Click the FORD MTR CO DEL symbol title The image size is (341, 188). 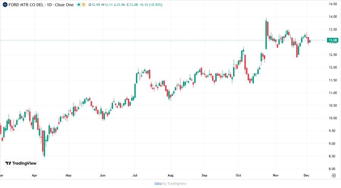pos(26,5)
